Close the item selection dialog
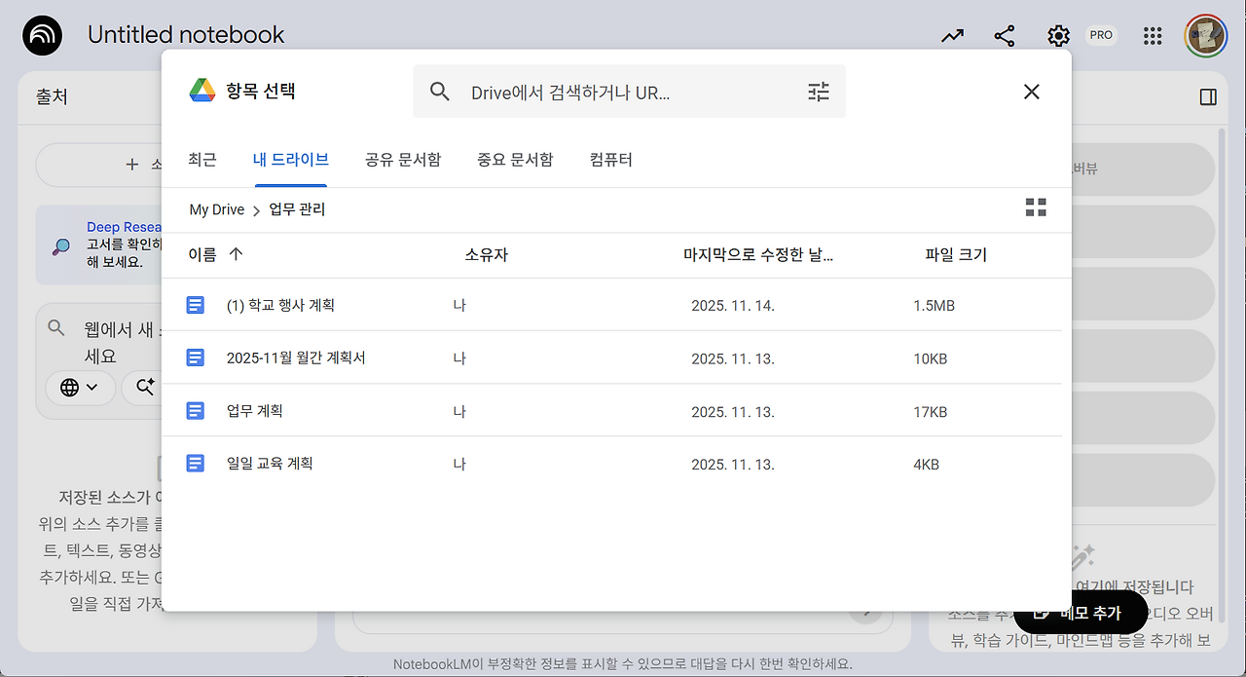 (1032, 92)
